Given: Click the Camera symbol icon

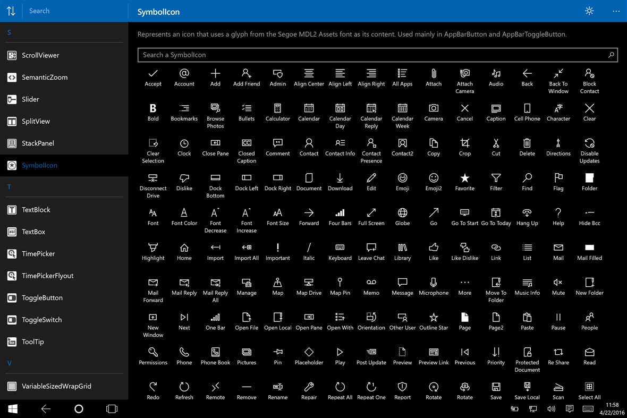Looking at the screenshot, I should (434, 110).
